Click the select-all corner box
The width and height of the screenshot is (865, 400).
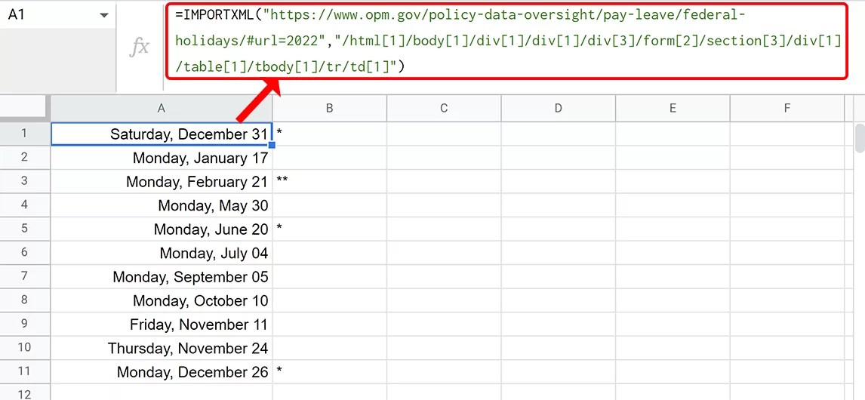[25, 108]
